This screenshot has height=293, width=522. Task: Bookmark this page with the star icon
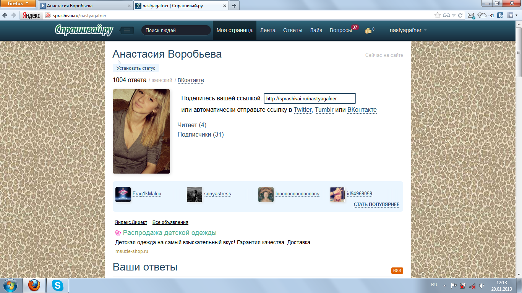(438, 16)
